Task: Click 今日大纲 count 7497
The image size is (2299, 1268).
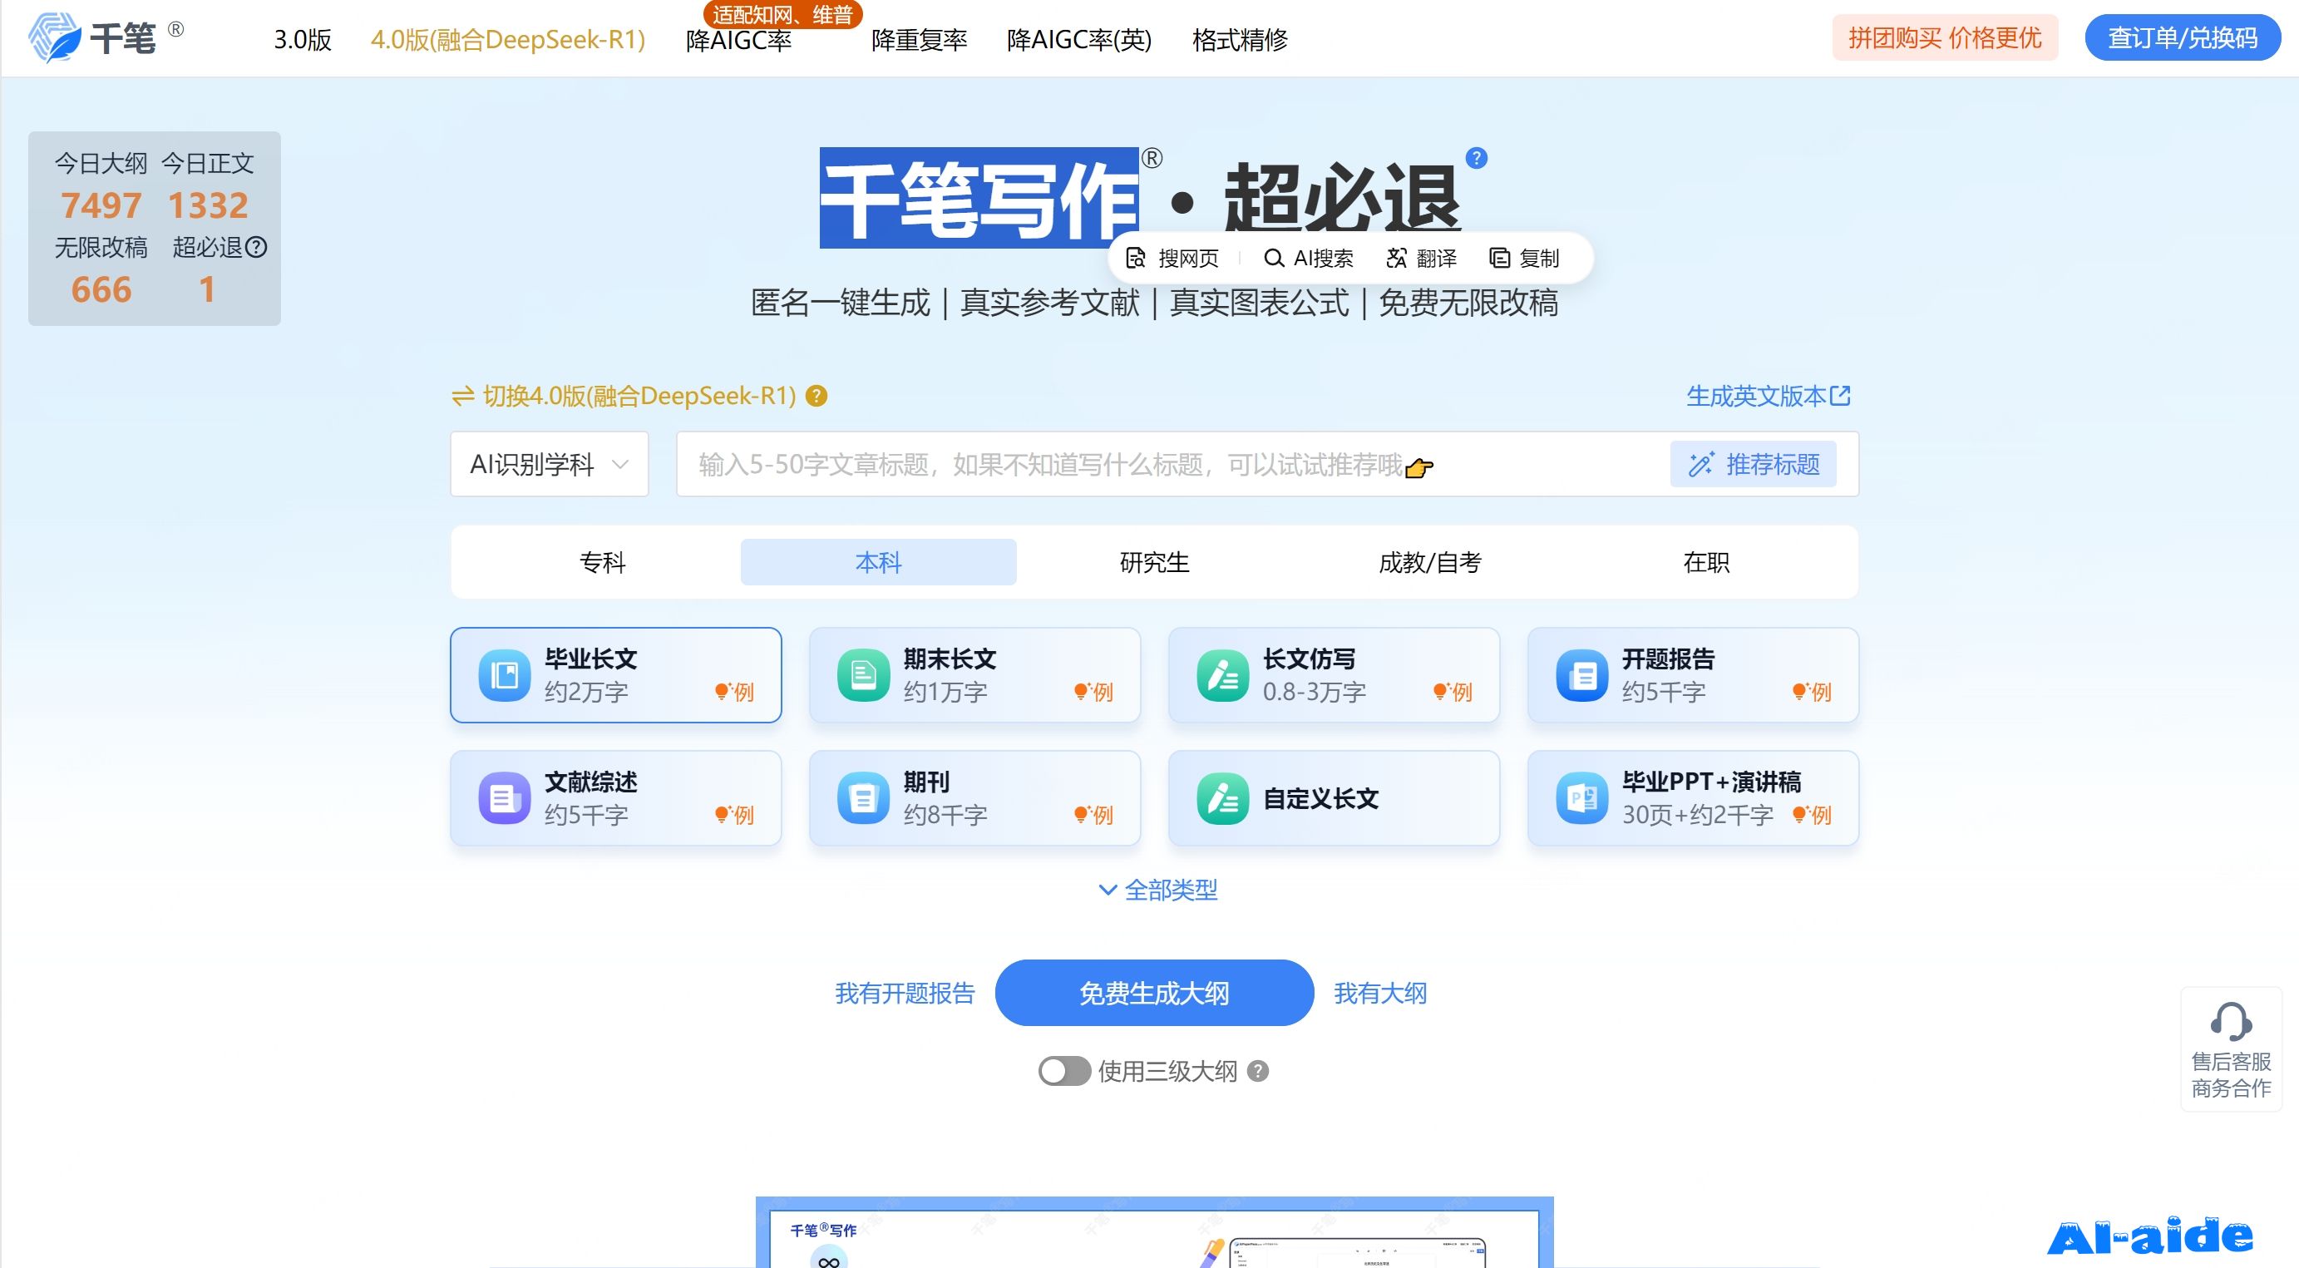Action: coord(101,205)
